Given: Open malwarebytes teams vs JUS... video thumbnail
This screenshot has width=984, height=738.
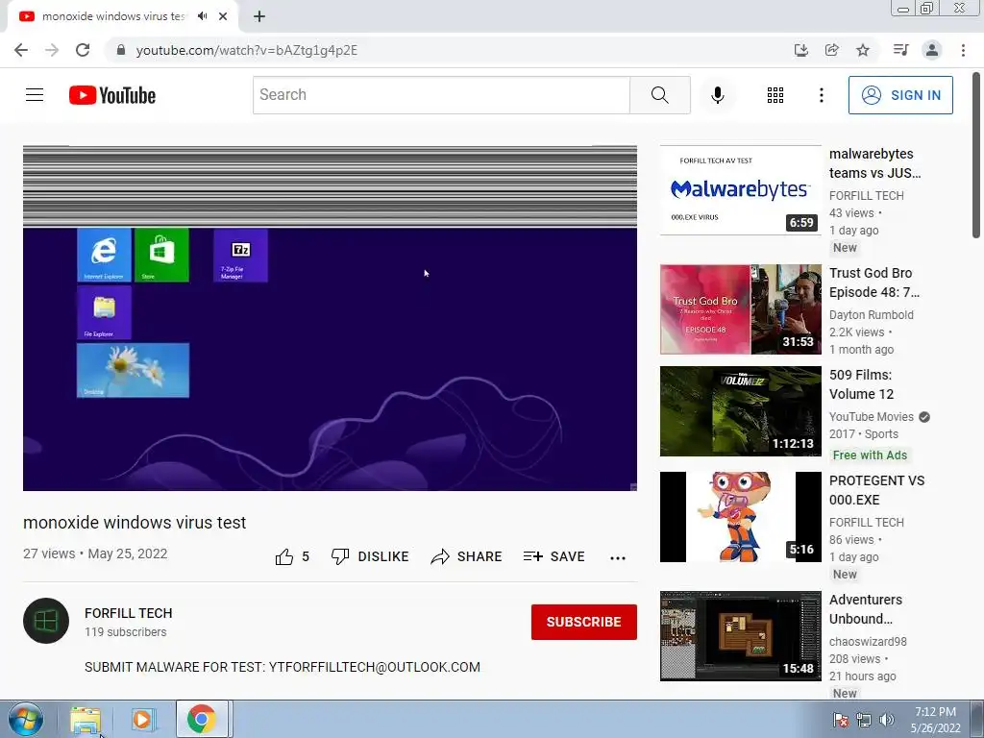Looking at the screenshot, I should (741, 190).
